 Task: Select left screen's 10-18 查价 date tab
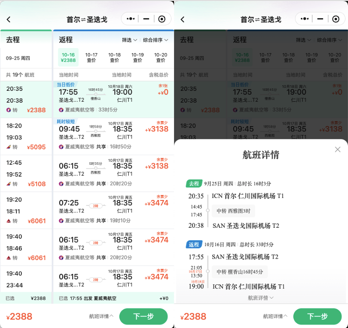point(114,58)
